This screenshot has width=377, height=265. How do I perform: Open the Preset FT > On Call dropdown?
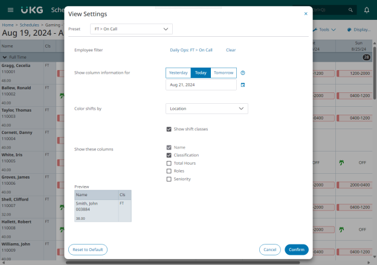click(x=131, y=29)
